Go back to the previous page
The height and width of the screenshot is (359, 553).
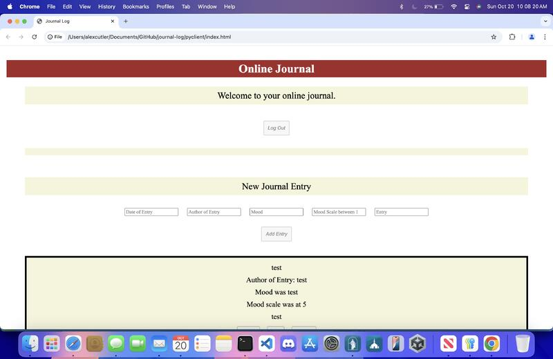click(x=8, y=37)
